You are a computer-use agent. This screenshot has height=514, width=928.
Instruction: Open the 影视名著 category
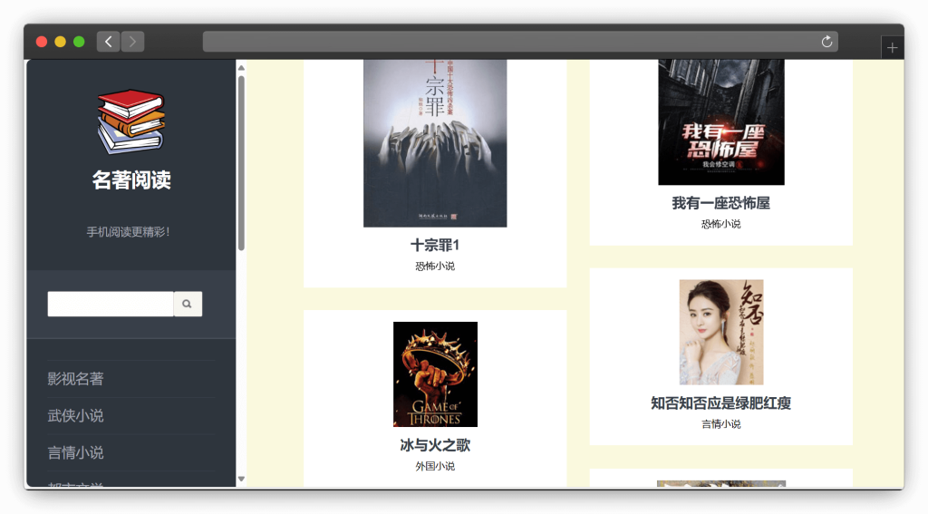76,379
